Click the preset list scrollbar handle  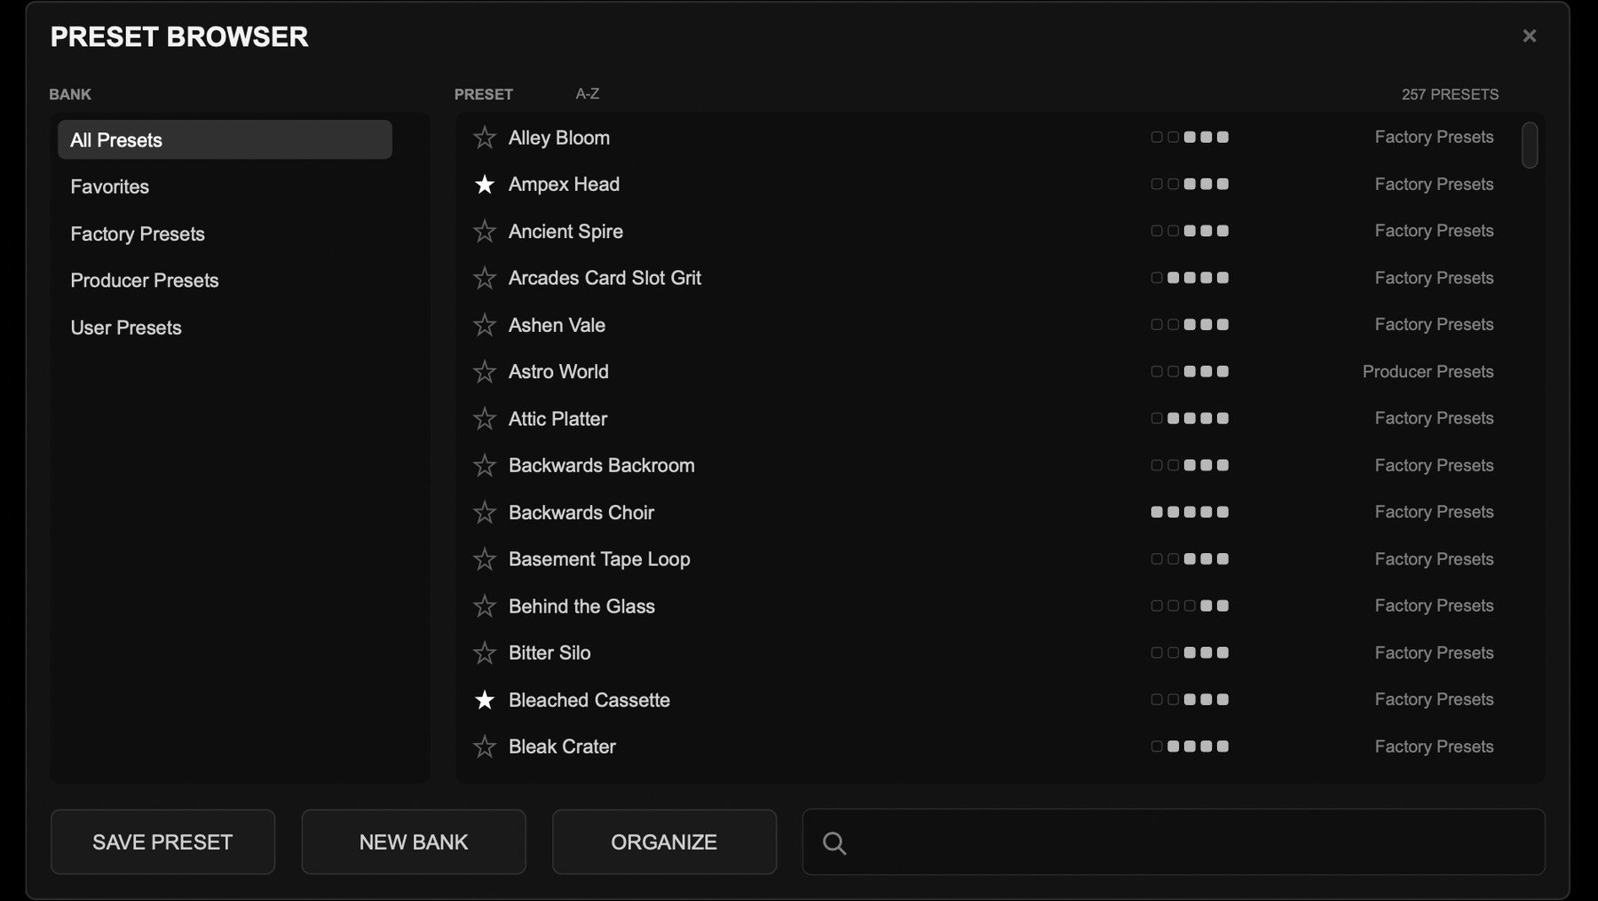(x=1529, y=145)
